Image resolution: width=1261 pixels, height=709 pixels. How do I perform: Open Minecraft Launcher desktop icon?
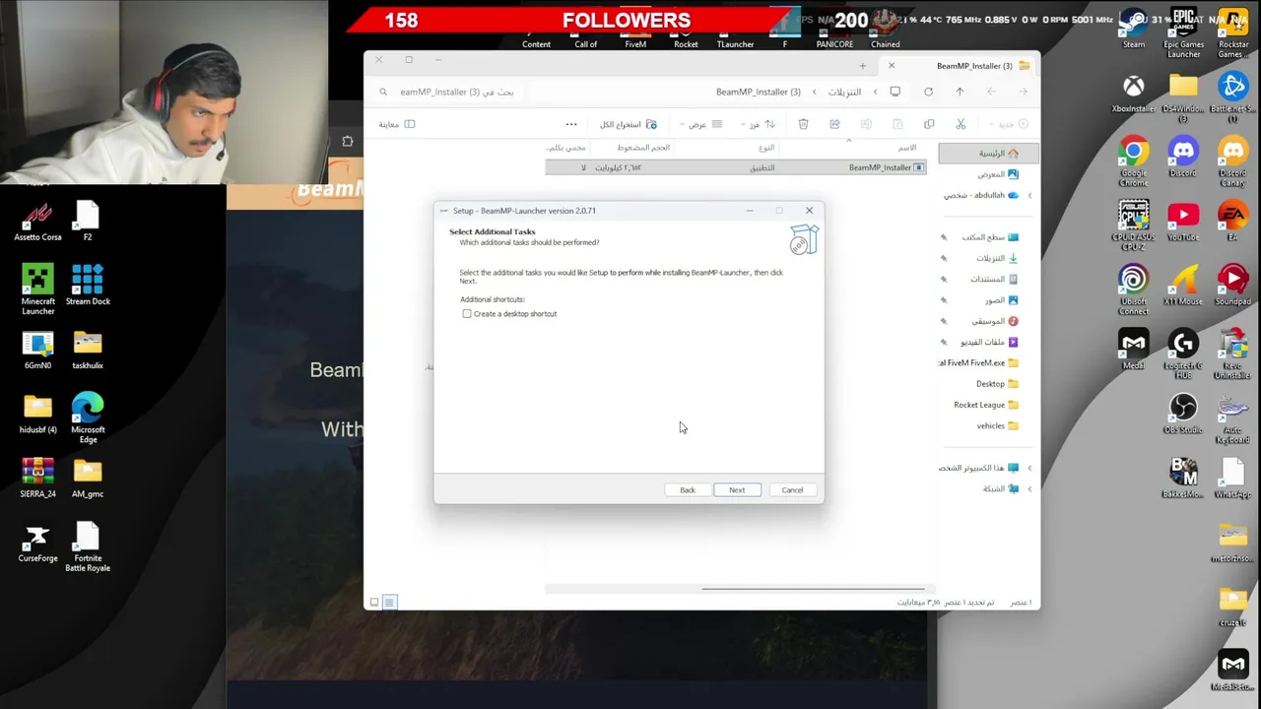point(37,290)
